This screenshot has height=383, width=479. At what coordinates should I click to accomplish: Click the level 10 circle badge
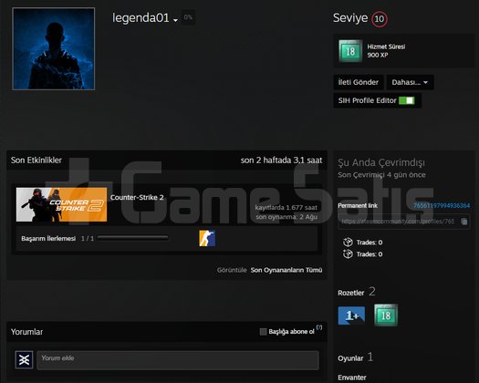point(380,19)
